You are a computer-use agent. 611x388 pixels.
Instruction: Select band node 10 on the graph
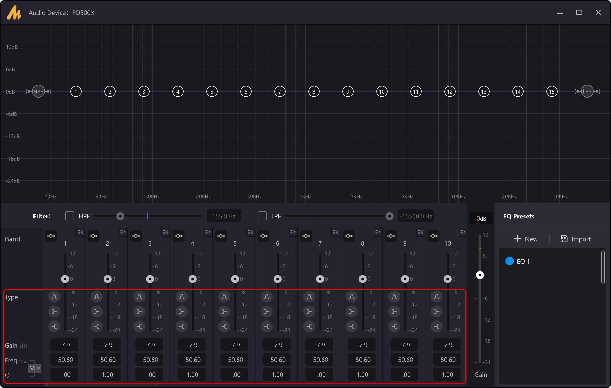(x=382, y=92)
